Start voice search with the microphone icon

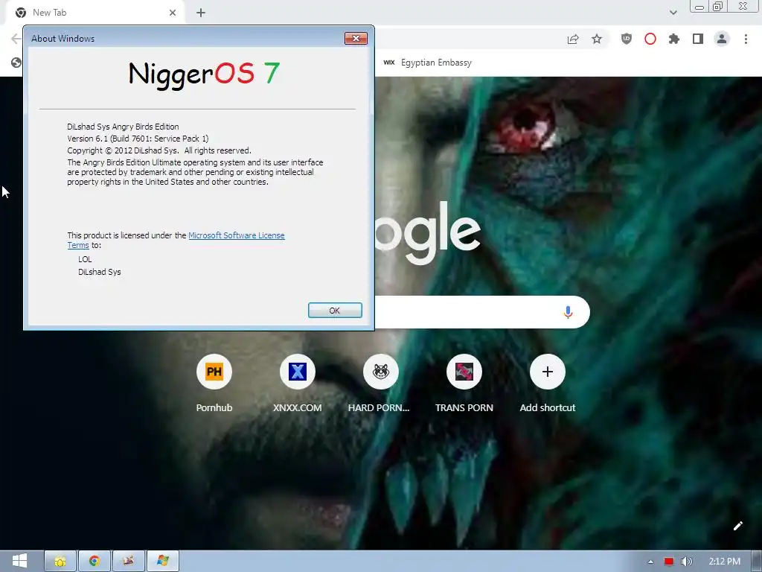pyautogui.click(x=568, y=312)
